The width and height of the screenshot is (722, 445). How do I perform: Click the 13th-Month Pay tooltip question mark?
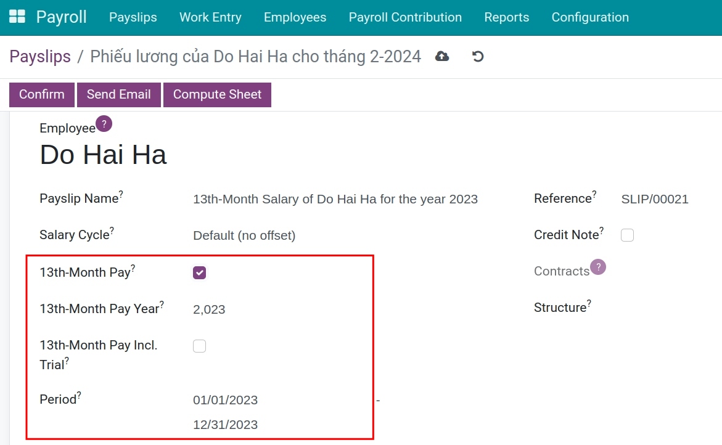(132, 268)
